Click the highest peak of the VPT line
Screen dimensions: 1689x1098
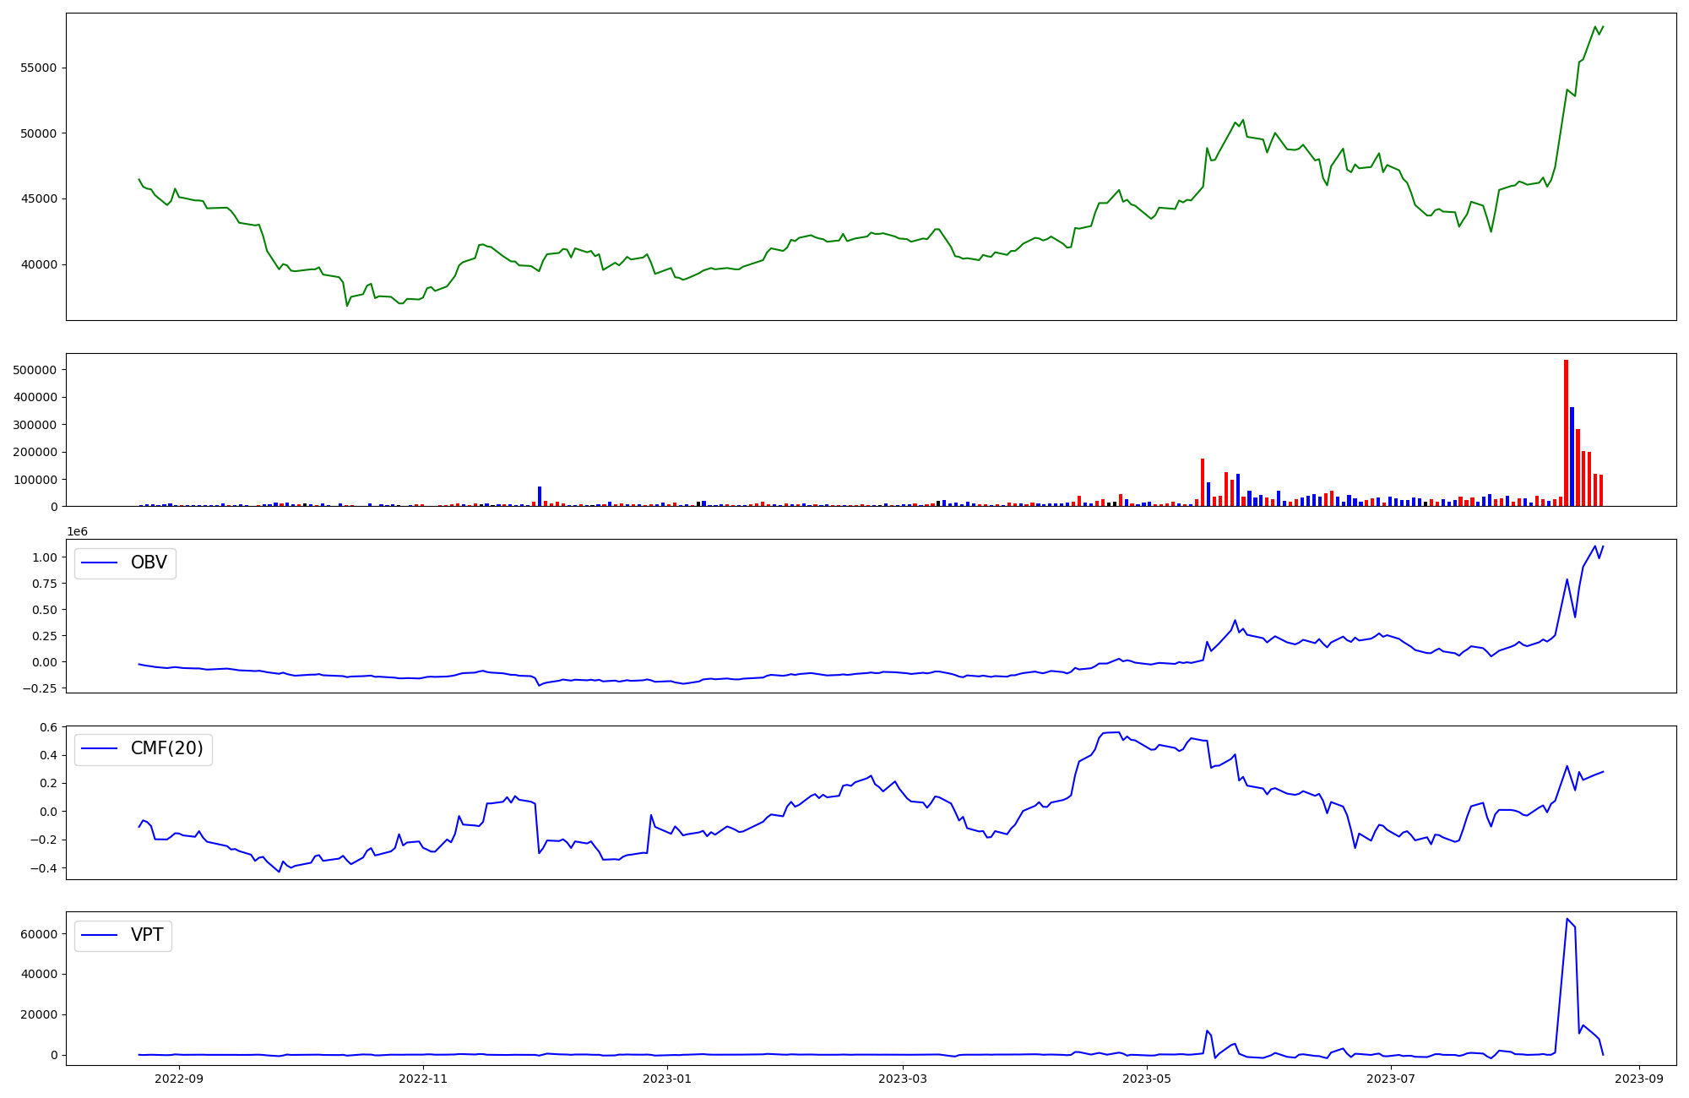(1567, 919)
